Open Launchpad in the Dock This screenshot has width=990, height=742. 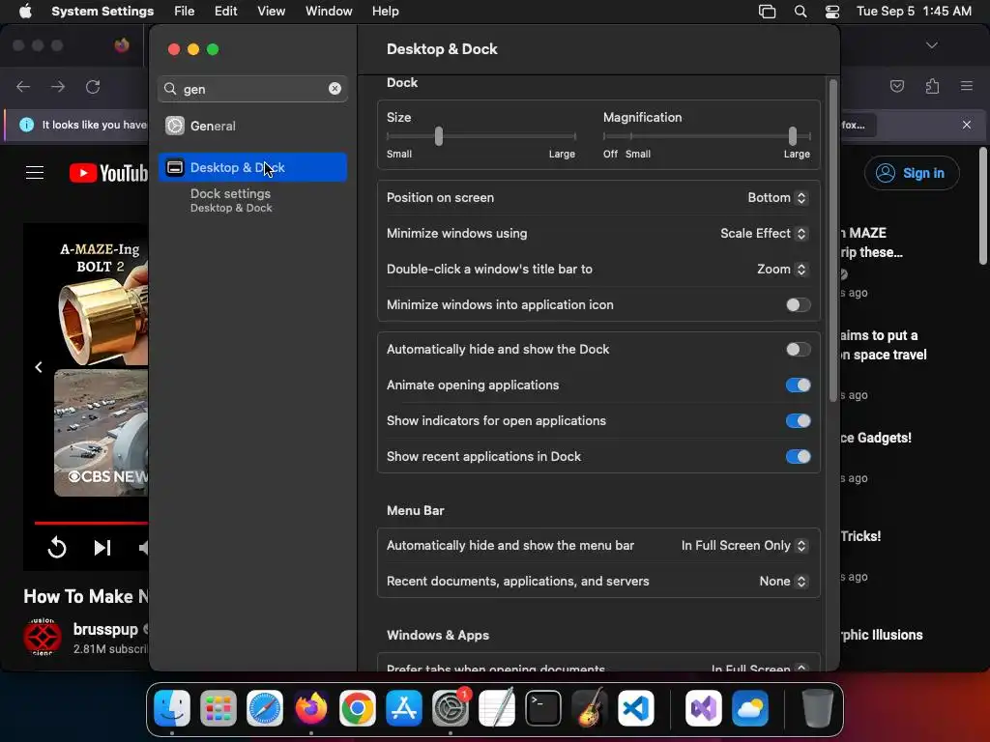218,708
